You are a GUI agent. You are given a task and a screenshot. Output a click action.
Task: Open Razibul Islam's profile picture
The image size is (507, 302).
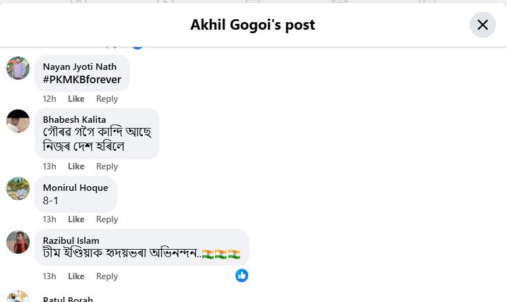pyautogui.click(x=18, y=242)
